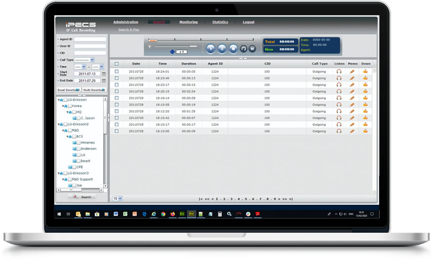Viewport: 433px width, 261px height.
Task: Start playback with the Play button
Action: (211, 49)
